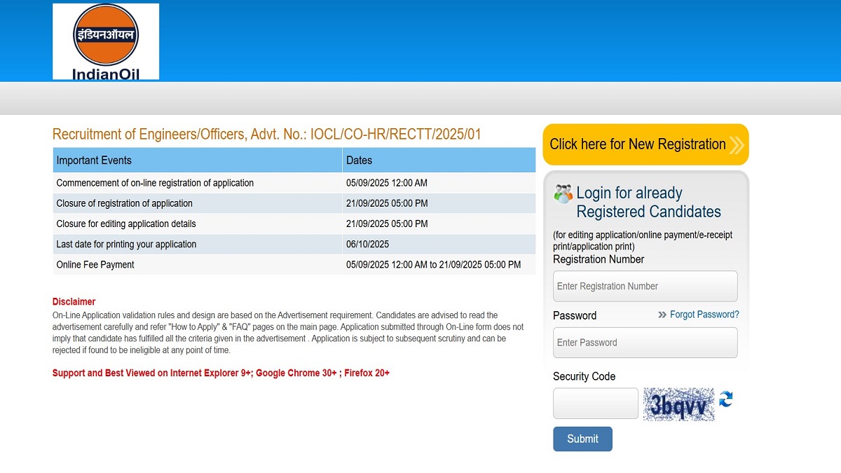Select the Important Events column header
Image resolution: width=841 pixels, height=473 pixels.
94,160
